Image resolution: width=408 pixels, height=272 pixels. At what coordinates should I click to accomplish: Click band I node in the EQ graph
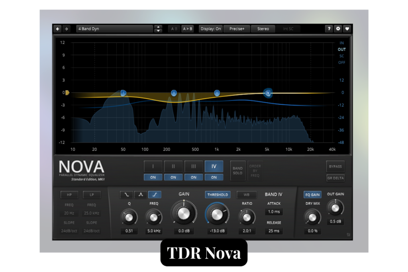[124, 93]
